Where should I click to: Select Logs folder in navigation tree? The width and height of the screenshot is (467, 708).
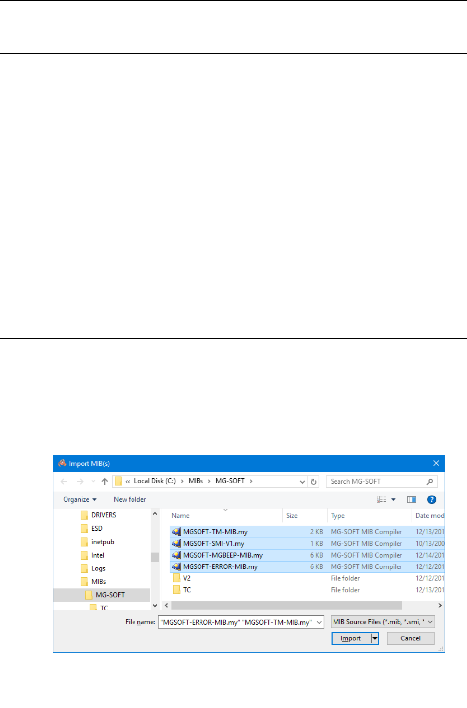93,568
